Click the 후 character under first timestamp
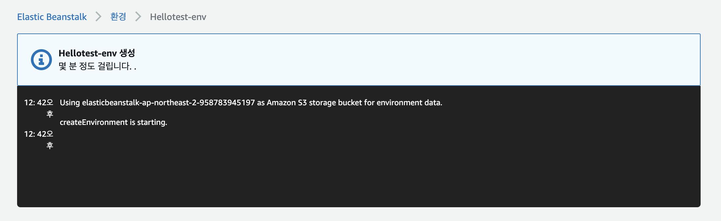721x221 pixels. pos(50,114)
